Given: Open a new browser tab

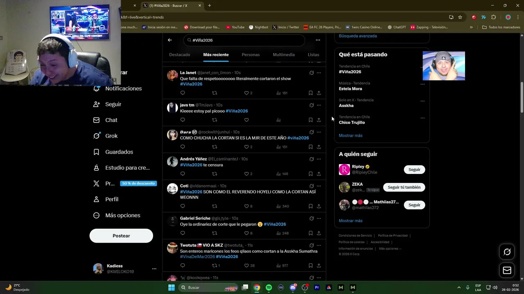Looking at the screenshot, I should point(210,5).
